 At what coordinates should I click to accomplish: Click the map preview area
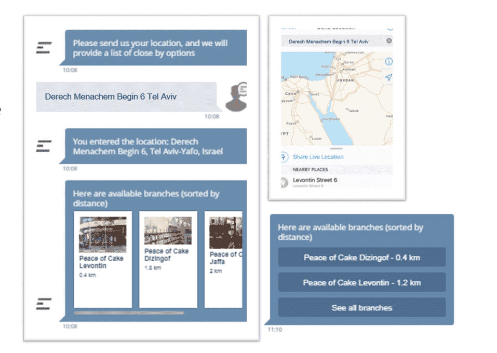pyautogui.click(x=337, y=99)
